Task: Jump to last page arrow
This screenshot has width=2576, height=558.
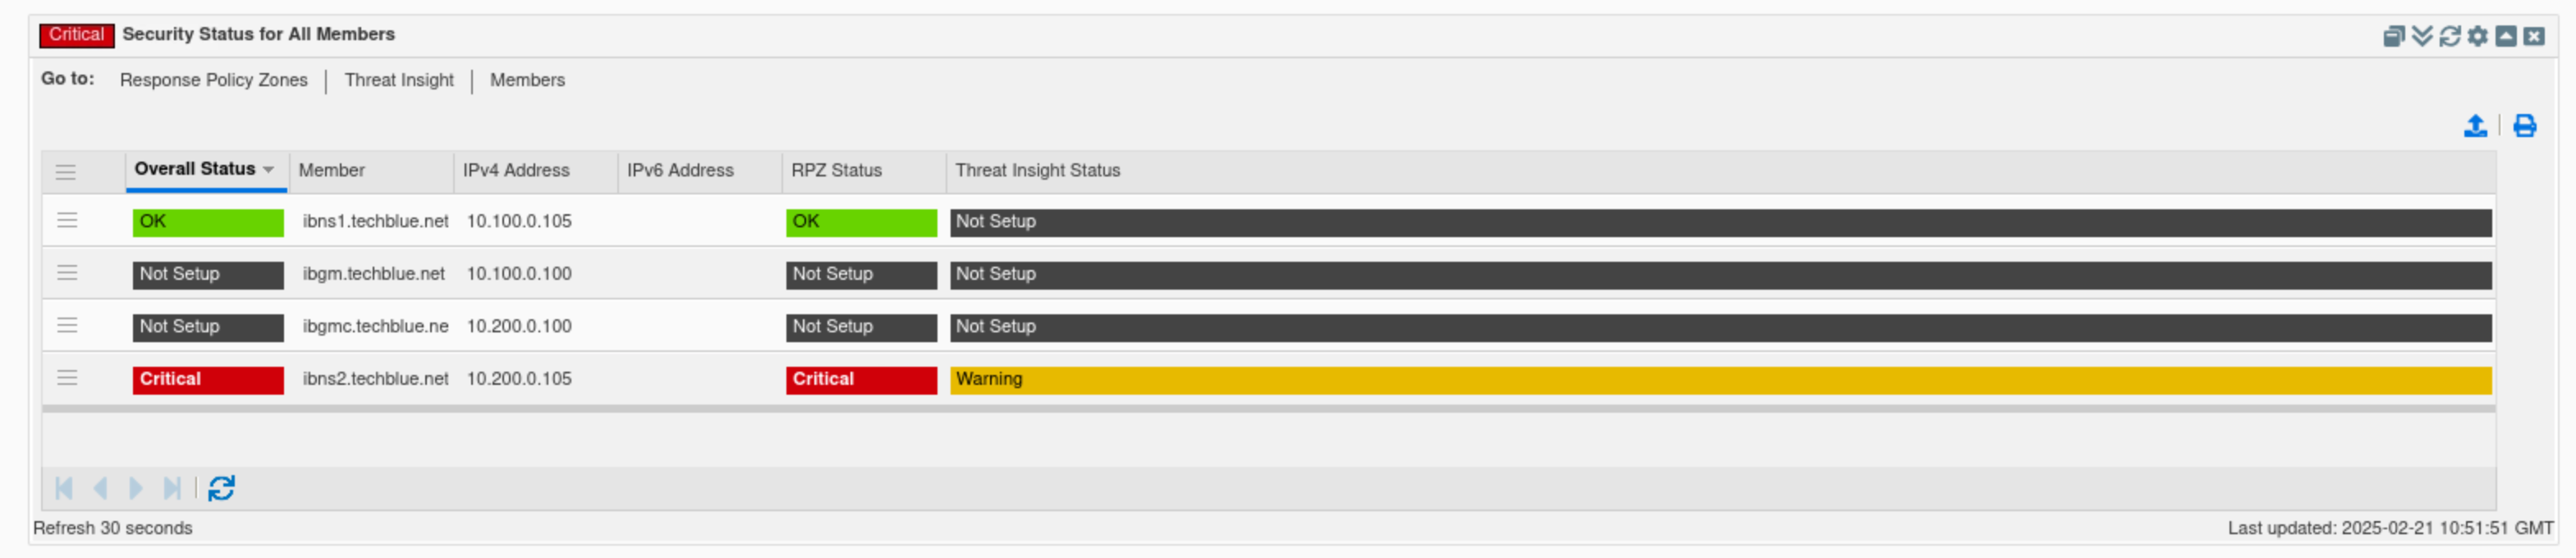Action: tap(172, 488)
